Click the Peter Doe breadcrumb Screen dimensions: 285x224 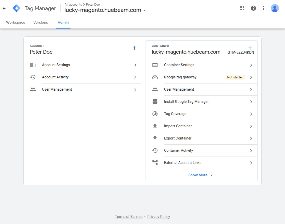(x=93, y=4)
